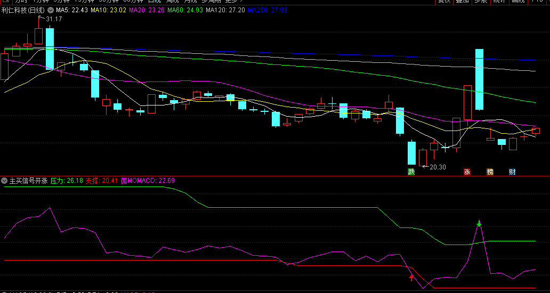Click the 压力: 26.18 value label
The height and width of the screenshot is (293, 550).
[x=67, y=181]
